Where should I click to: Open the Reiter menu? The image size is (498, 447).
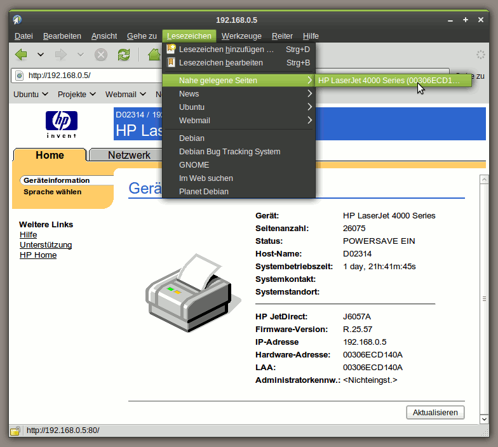282,36
